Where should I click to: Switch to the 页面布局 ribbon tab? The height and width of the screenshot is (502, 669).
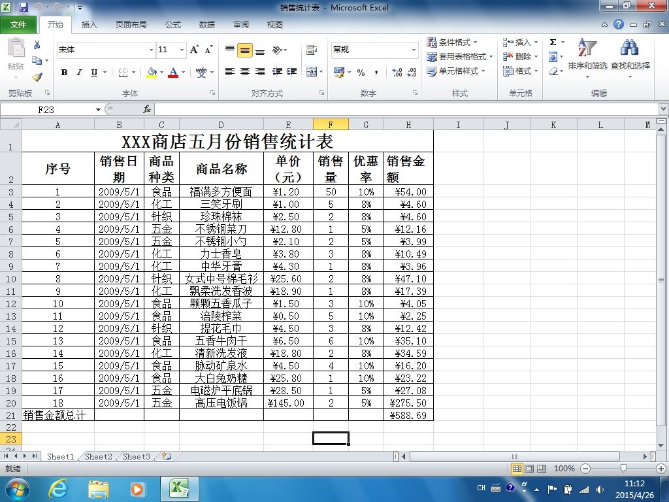tap(131, 24)
